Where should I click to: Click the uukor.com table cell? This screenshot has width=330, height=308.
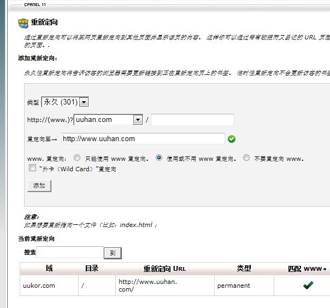pos(49,286)
